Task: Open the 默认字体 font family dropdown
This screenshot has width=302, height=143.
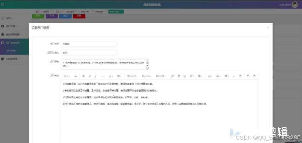Action: (x=147, y=76)
